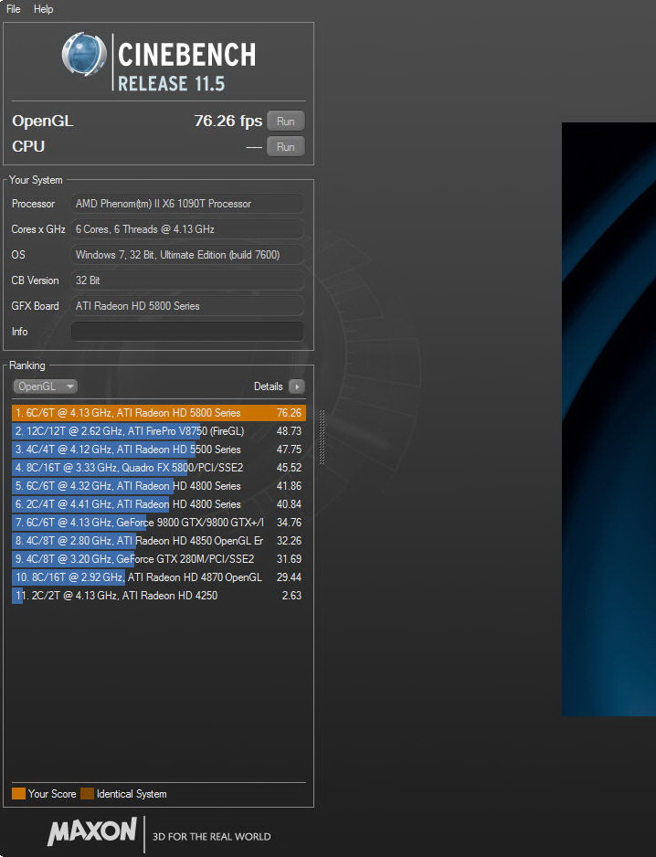Select the CB Version 32 Bit field
This screenshot has height=857, width=656.
click(x=187, y=280)
